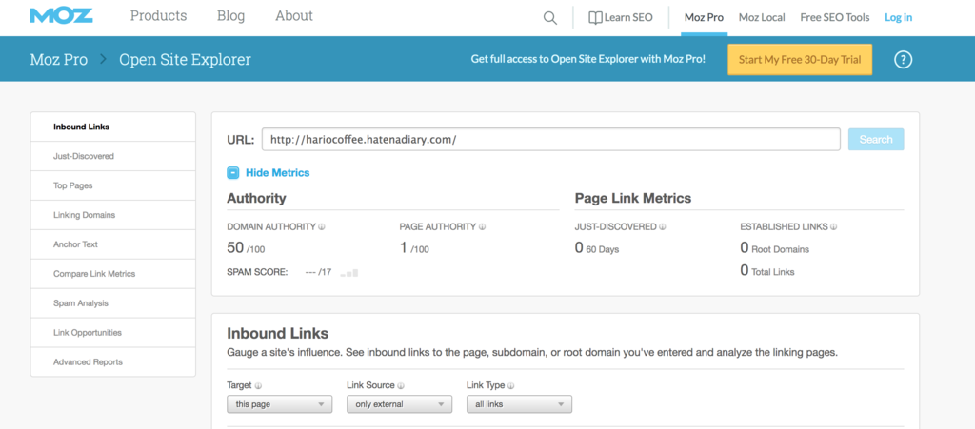The width and height of the screenshot is (975, 429).
Task: Select Top Pages in sidebar
Action: click(x=113, y=185)
